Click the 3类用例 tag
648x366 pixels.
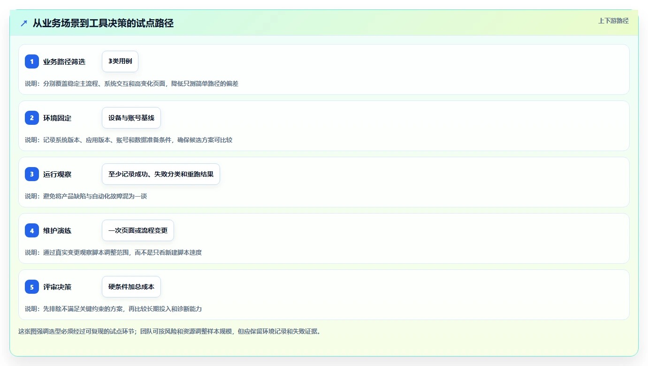[x=120, y=61]
